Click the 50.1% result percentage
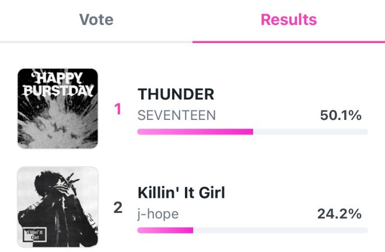 (x=341, y=115)
